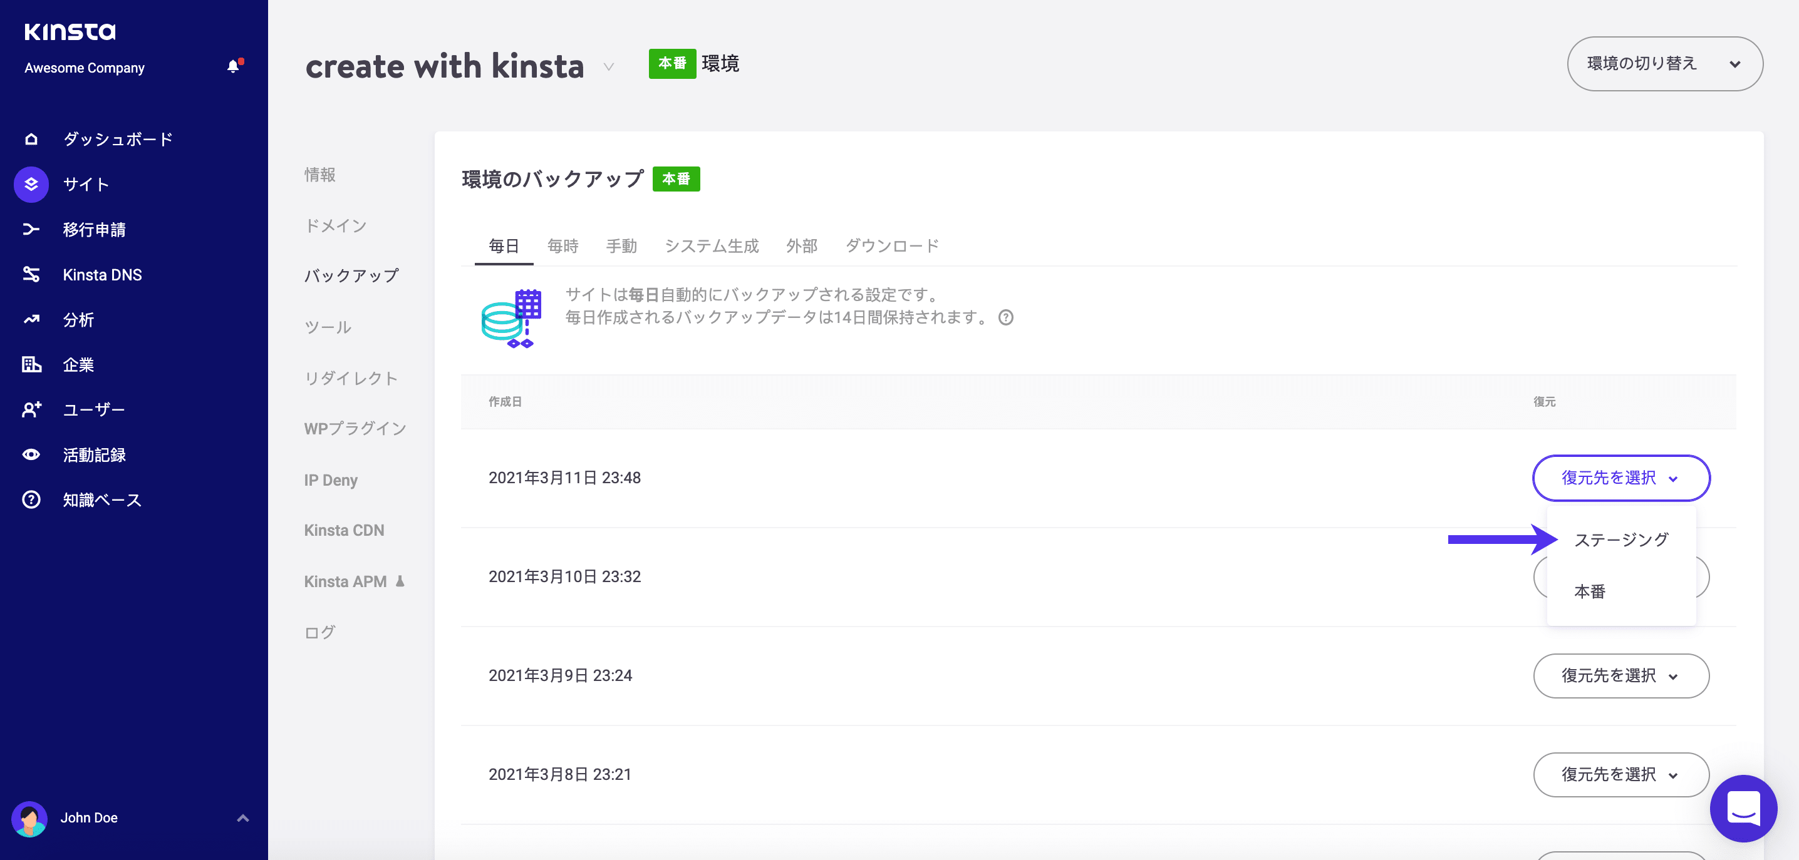The height and width of the screenshot is (860, 1799).
Task: Select the 企業 company icon
Action: 31,364
